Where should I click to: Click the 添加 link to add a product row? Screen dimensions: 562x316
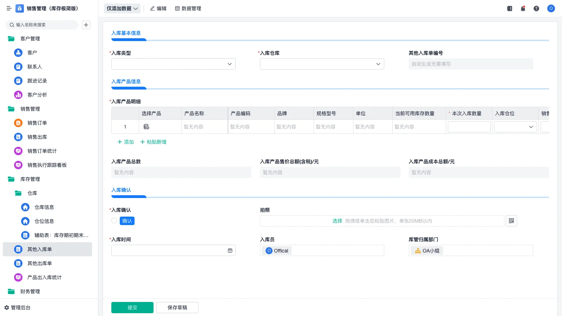125,142
